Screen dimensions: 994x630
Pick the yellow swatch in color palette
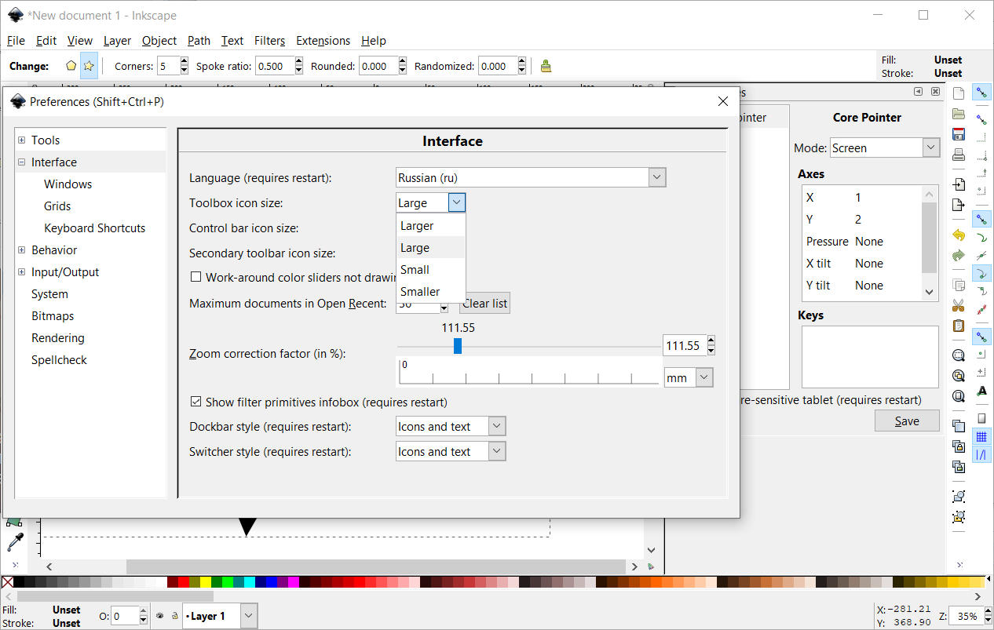click(206, 582)
